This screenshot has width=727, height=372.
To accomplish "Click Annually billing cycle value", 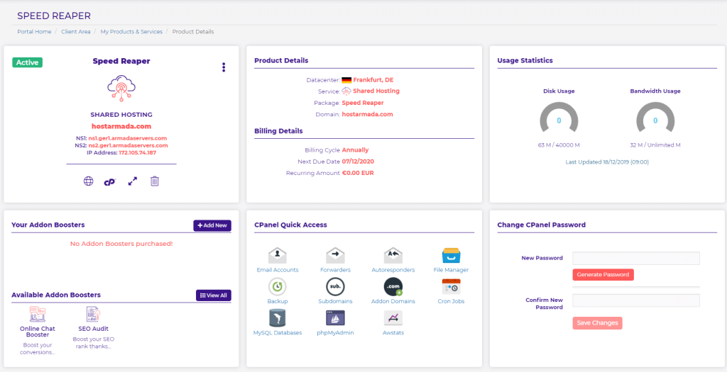I will click(x=355, y=150).
